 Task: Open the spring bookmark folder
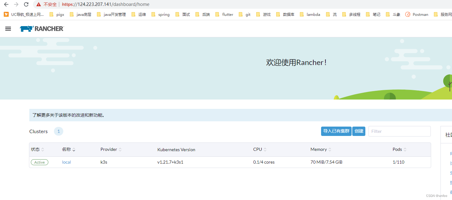(x=160, y=14)
